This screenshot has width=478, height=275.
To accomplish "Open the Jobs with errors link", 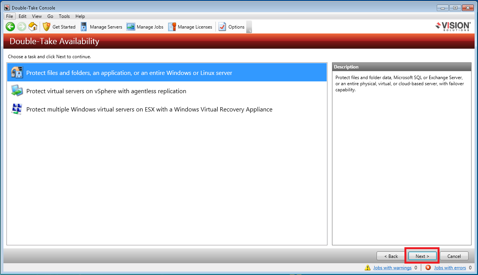I will click(450, 268).
